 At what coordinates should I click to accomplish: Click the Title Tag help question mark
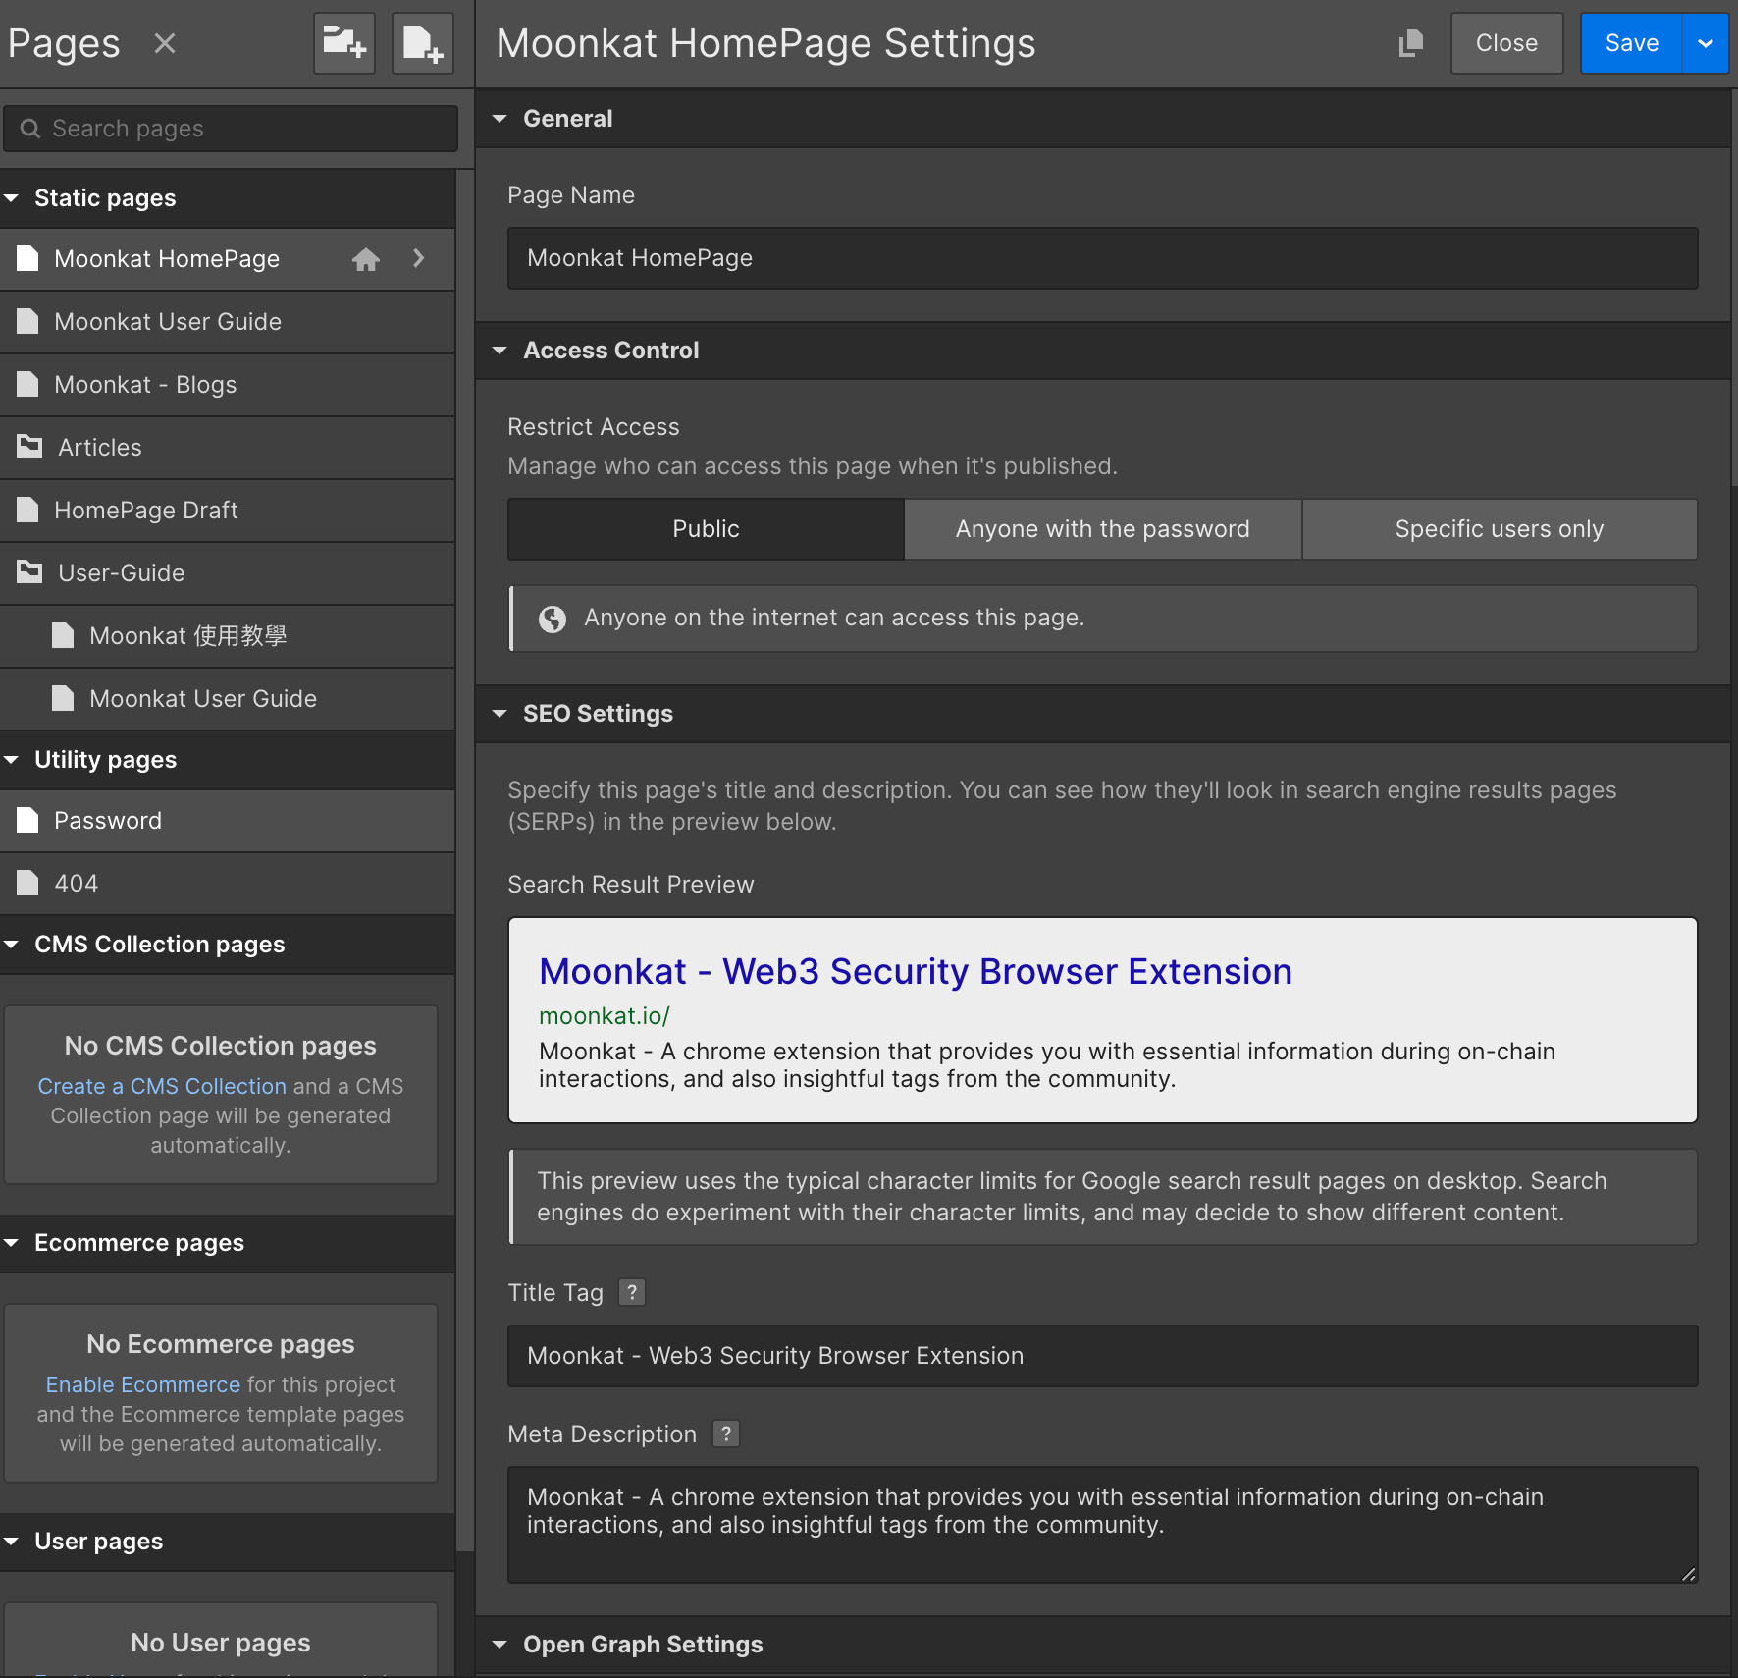point(632,1292)
